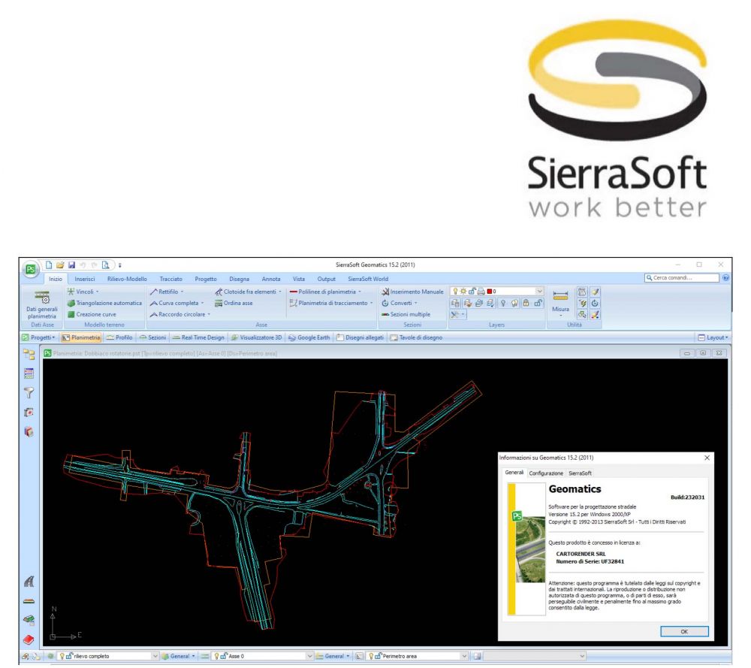Start Inserimento Manuale of sections

click(x=412, y=292)
